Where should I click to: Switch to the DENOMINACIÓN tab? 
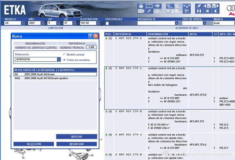coord(35,44)
